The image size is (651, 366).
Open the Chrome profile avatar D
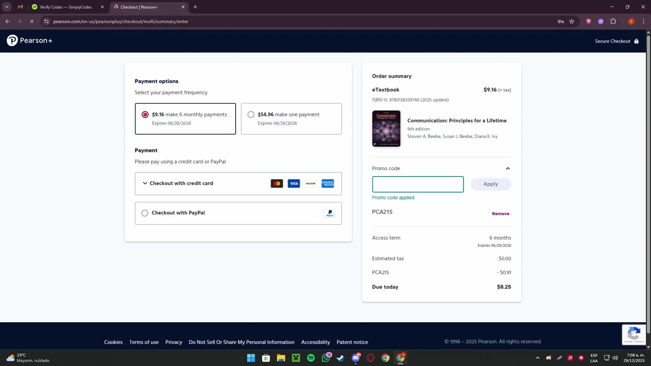tap(631, 21)
